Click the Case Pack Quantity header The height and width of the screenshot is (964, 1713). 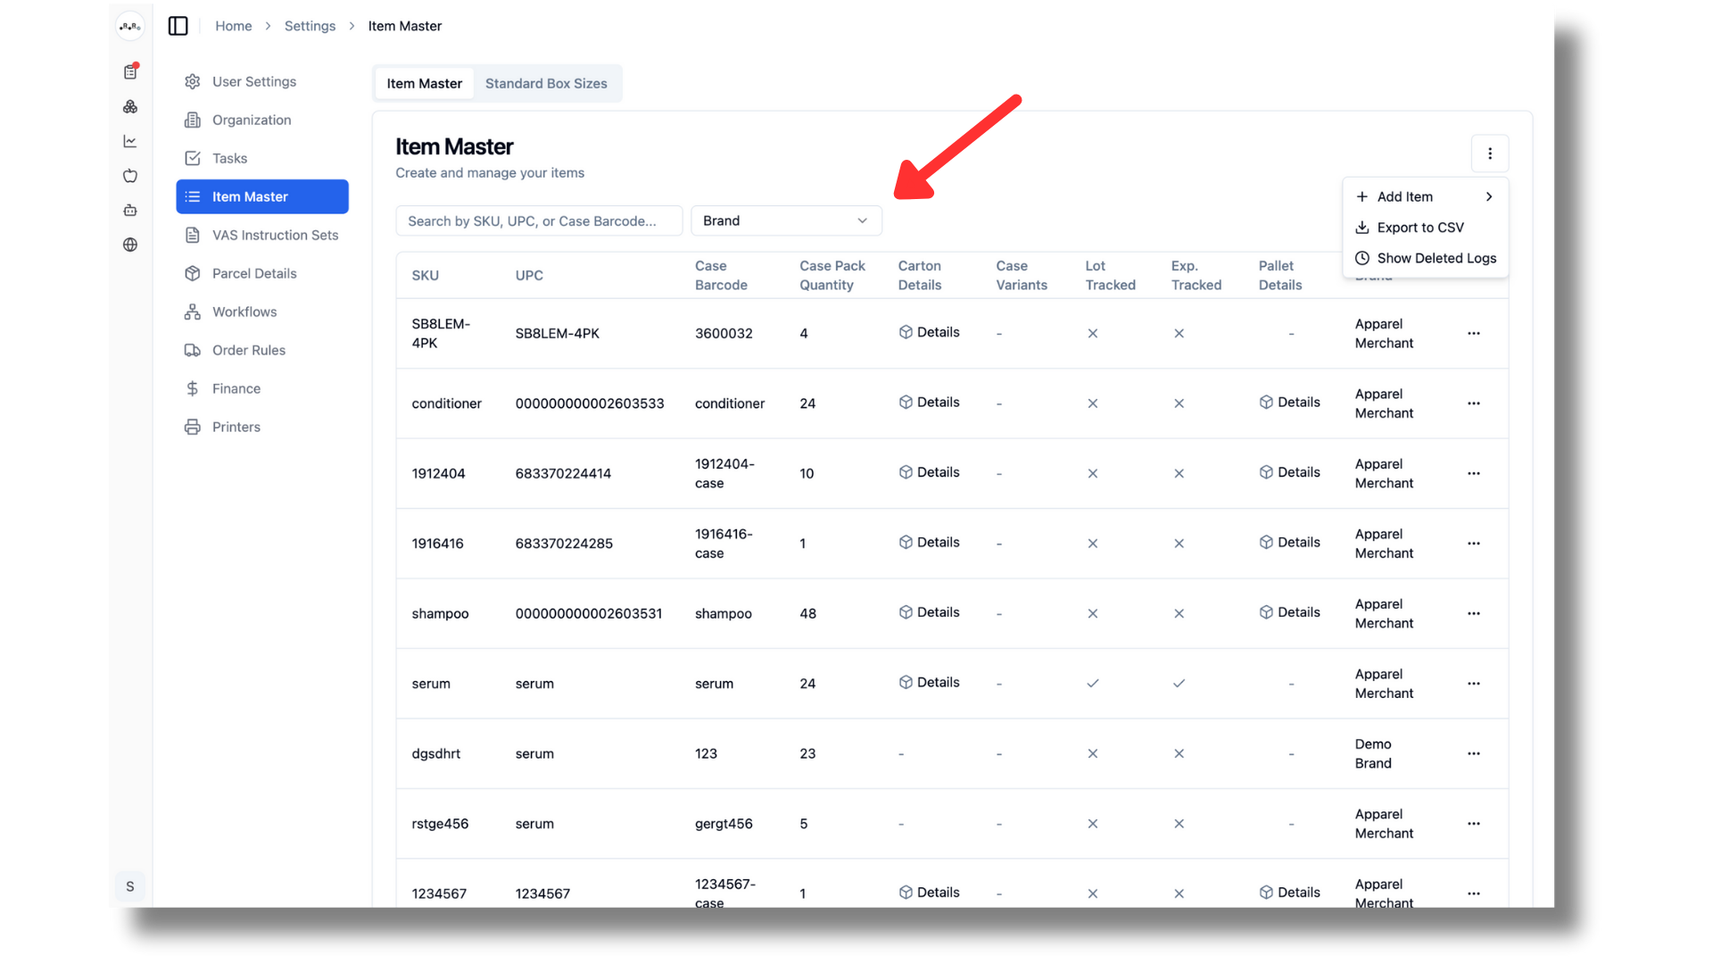832,275
